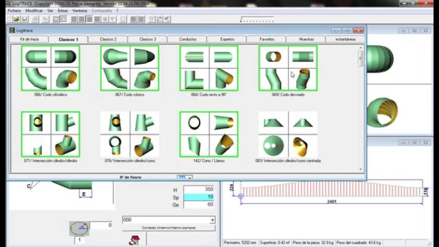Select figure 076 Intersección cilindro/cono thumbnail

tap(129, 134)
